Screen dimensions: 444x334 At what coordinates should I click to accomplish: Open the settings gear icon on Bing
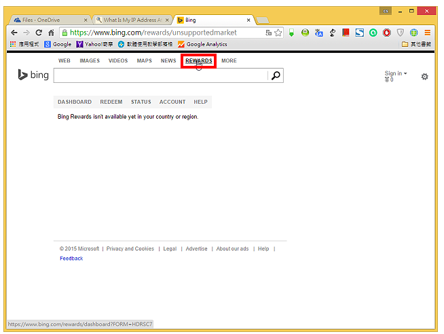coord(424,77)
